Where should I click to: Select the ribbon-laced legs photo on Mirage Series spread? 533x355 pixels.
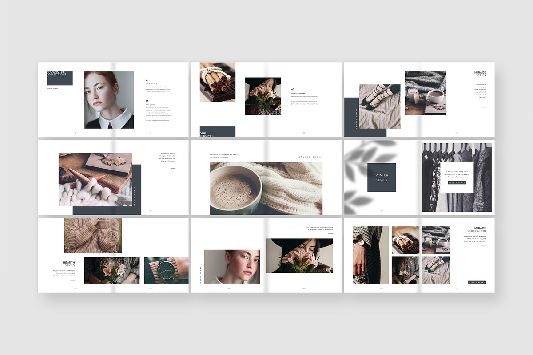tap(380, 106)
